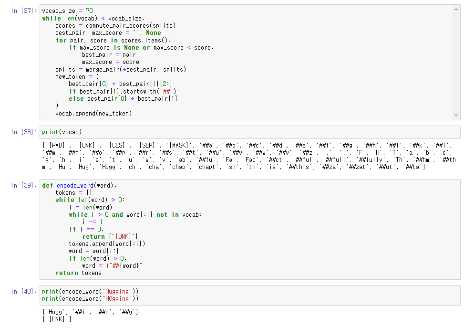464x328 pixels.
Task: Click the 'best_pair, max_score = "", None' line
Action: pyautogui.click(x=108, y=33)
